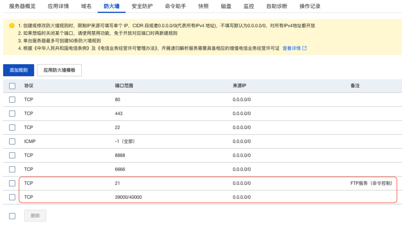Toggle the select-all checkbox in table header
The image size is (402, 226).
(12, 86)
